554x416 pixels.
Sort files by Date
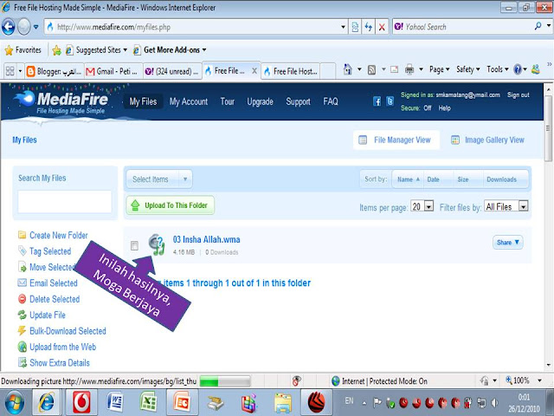click(433, 179)
